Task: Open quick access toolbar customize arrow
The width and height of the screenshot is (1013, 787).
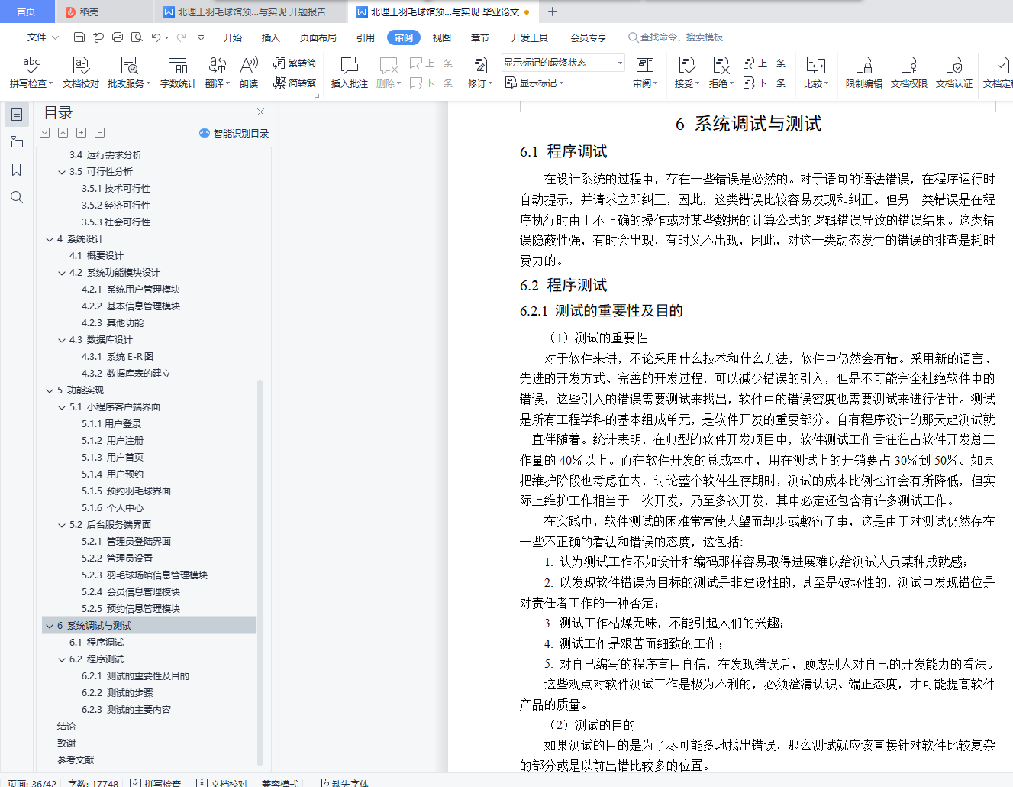Action: click(x=201, y=37)
